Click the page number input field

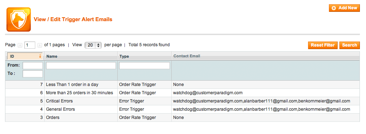coord(30,45)
